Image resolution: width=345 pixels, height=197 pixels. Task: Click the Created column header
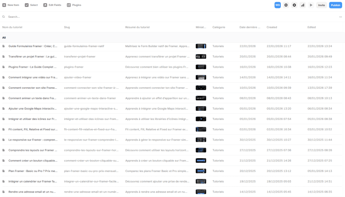[x=272, y=27]
